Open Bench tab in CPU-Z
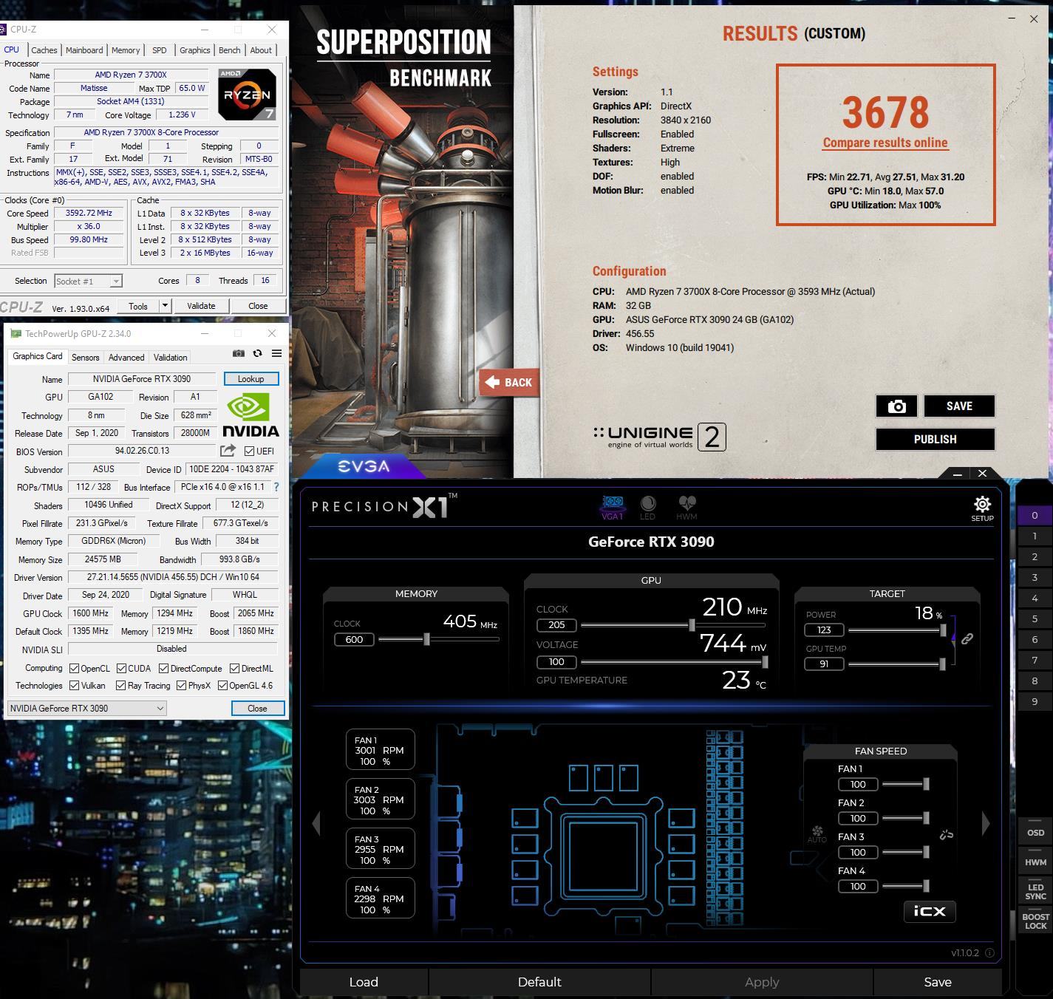Viewport: 1053px width, 999px height. [x=229, y=50]
